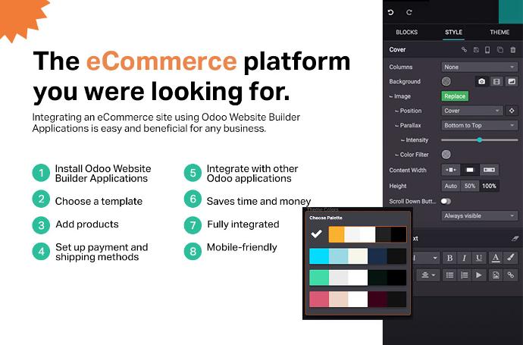Viewport: 523px width, 345px height.
Task: Click the image position target icon
Action: pos(512,111)
